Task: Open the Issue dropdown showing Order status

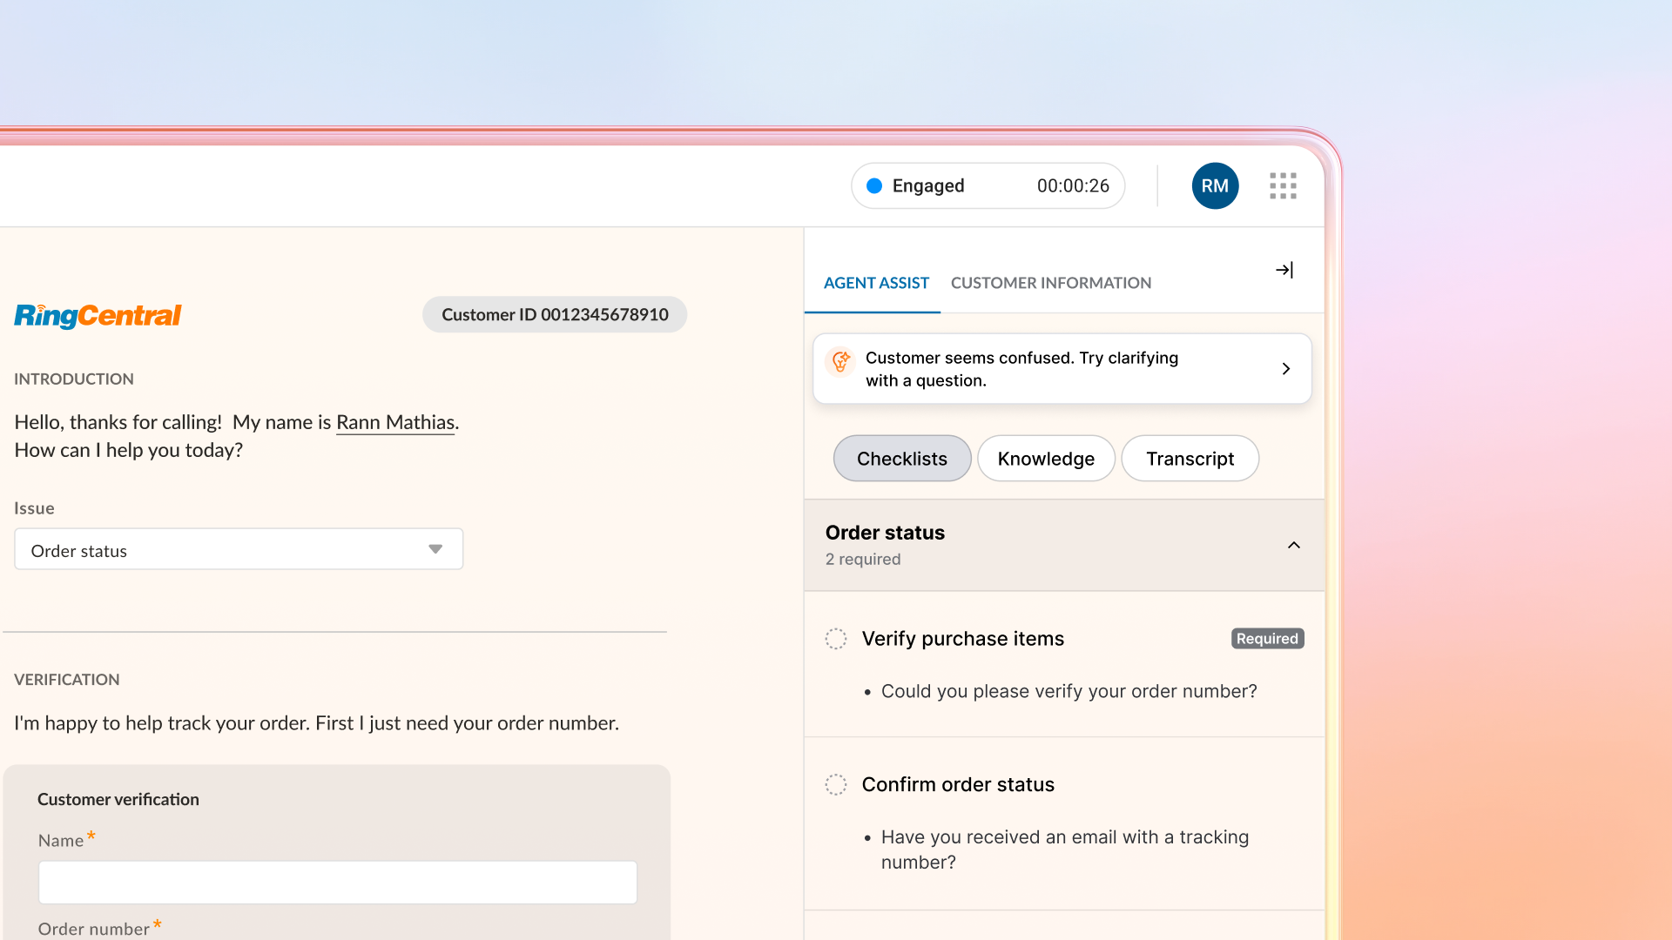Action: point(239,549)
